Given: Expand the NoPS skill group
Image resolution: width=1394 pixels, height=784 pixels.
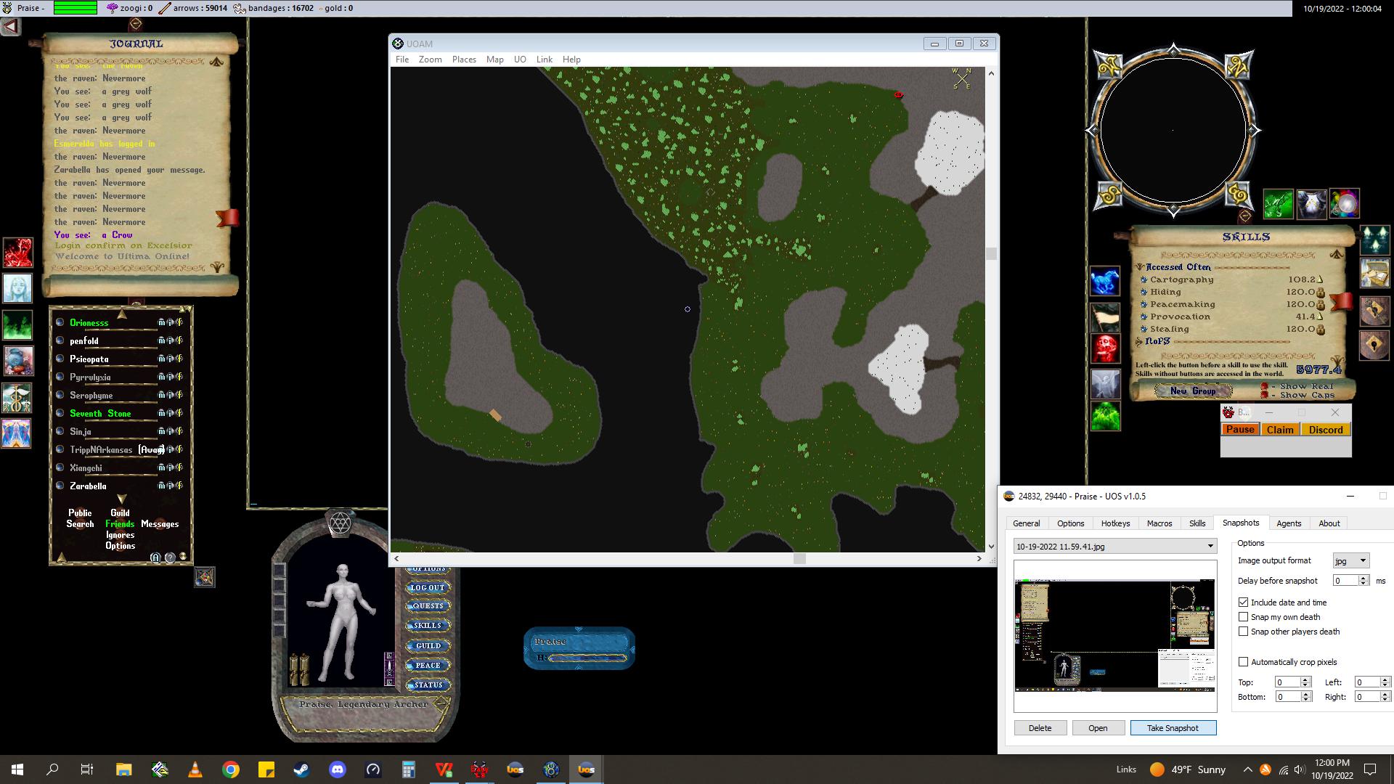Looking at the screenshot, I should (x=1140, y=341).
